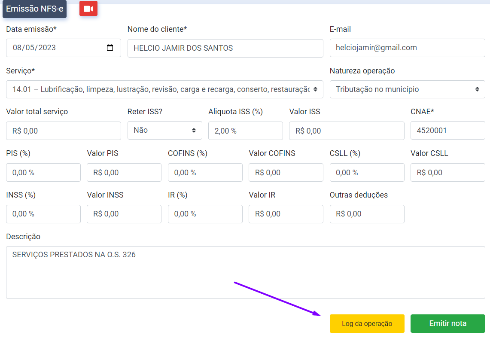Click the Aliquota ISS (%) field
Viewport: 490px width, 338px height.
coord(245,131)
